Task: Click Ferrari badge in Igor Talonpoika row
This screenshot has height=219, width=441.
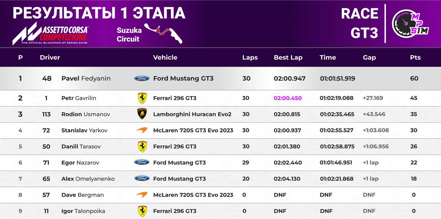Action: coord(142,211)
